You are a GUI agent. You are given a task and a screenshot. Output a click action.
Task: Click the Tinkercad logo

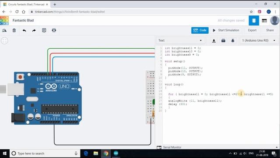4,21
